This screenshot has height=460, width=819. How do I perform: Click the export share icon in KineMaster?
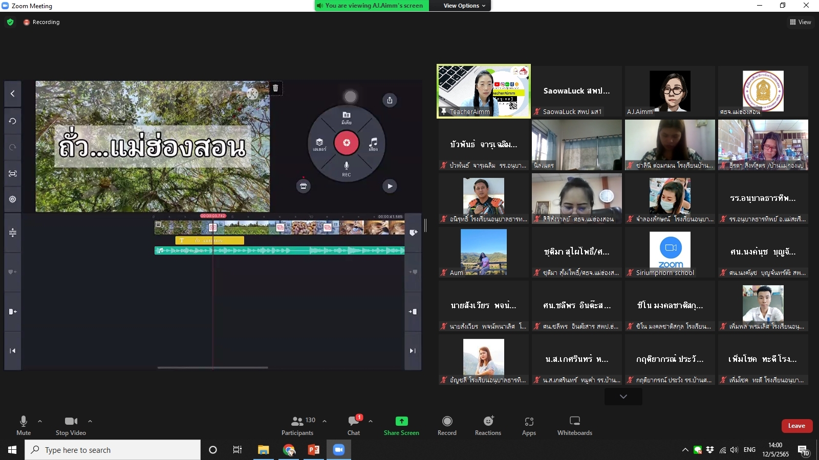tap(390, 100)
